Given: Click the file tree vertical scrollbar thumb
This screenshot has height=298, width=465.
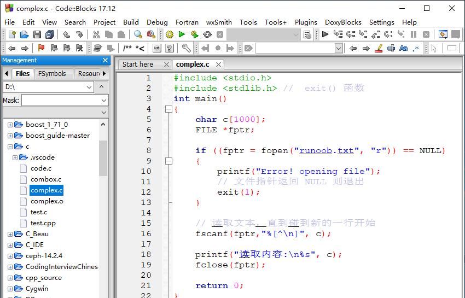Looking at the screenshot, I should pyautogui.click(x=103, y=159).
